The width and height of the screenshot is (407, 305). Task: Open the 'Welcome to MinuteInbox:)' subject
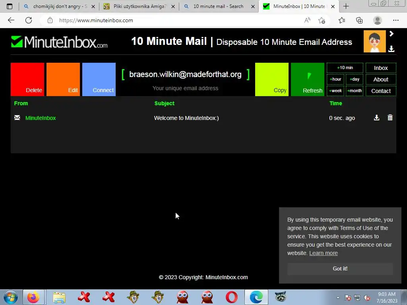(186, 118)
